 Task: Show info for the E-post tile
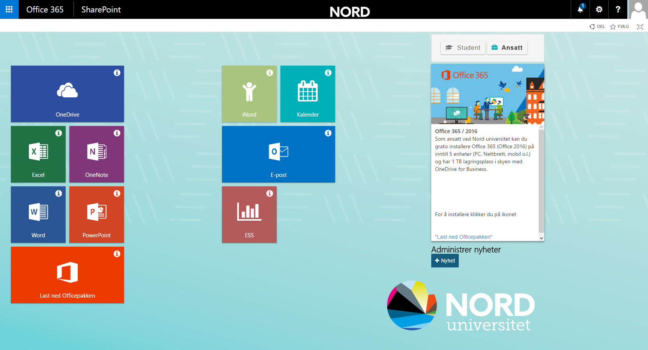[328, 133]
